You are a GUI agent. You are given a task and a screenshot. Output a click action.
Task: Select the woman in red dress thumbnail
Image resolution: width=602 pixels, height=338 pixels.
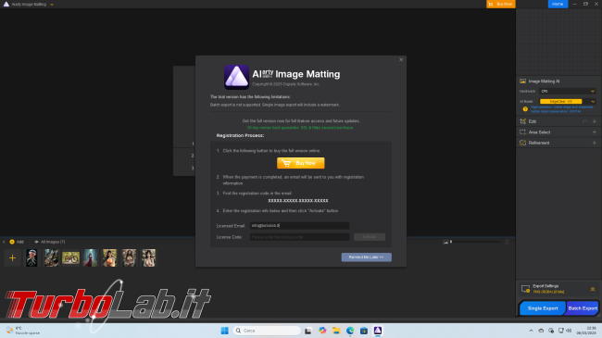click(90, 257)
